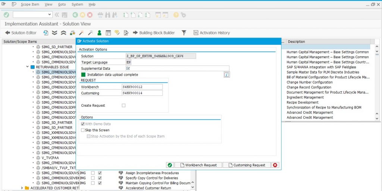Collapse the RETURNABLES ISSUE folder

(x=28, y=67)
